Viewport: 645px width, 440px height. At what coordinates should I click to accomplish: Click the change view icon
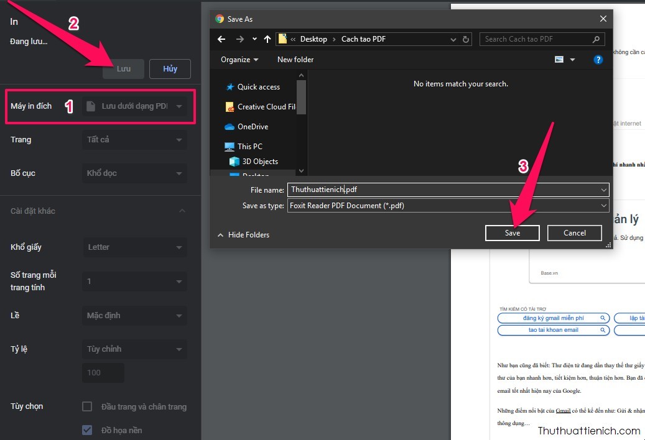[559, 60]
